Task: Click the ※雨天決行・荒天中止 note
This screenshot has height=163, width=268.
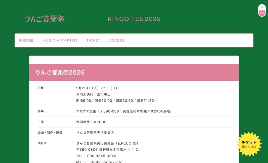Action: (93, 94)
